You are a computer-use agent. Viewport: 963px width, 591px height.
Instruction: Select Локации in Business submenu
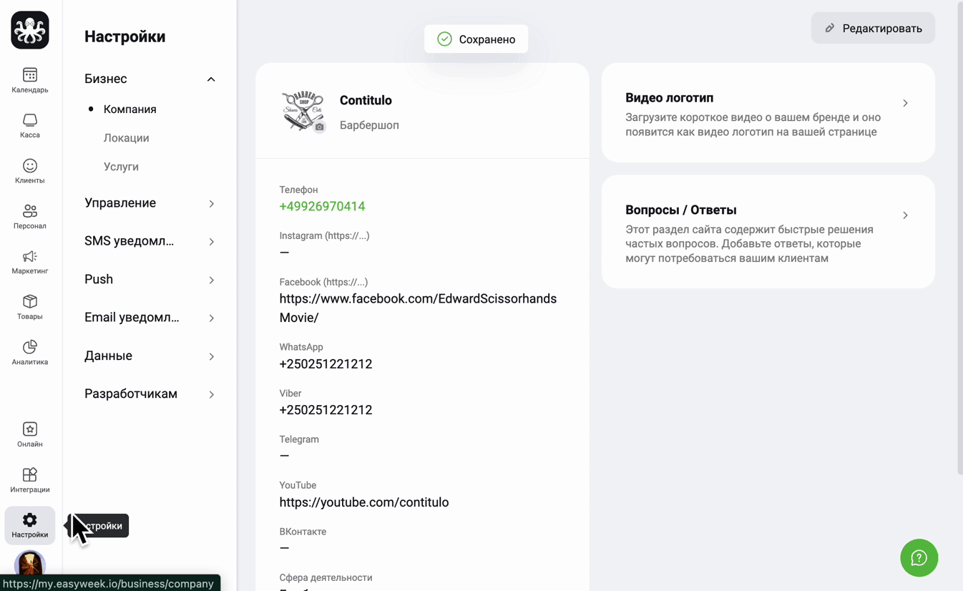[x=127, y=138]
